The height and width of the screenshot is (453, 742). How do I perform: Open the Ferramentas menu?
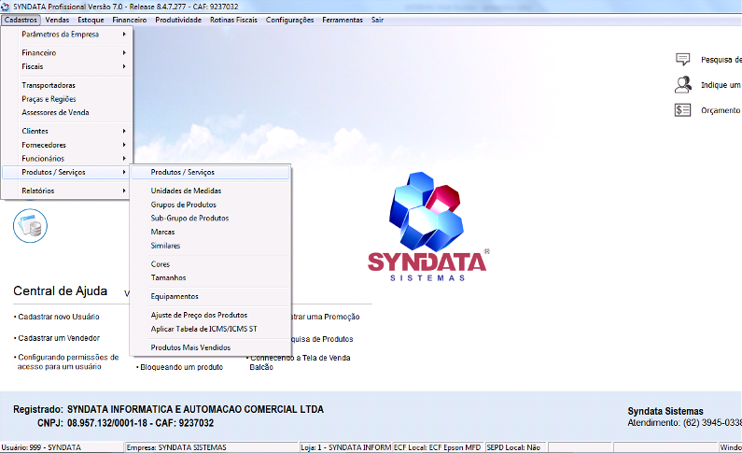coord(343,20)
